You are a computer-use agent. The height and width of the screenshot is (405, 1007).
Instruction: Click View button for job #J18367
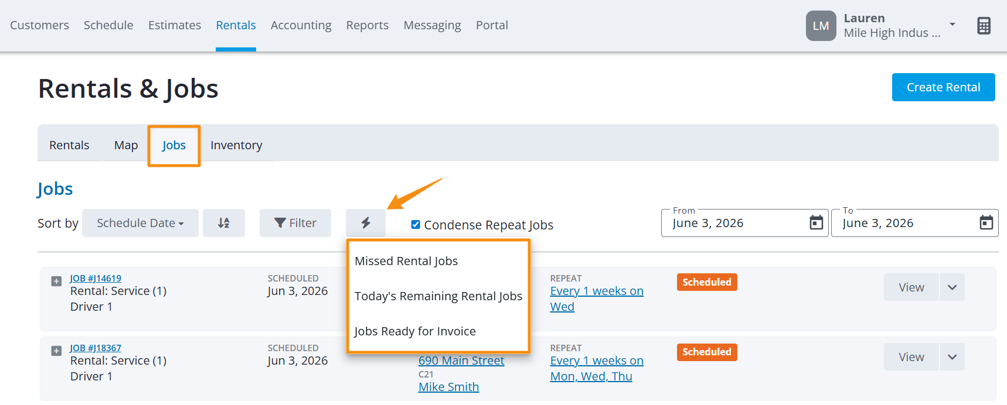[911, 357]
